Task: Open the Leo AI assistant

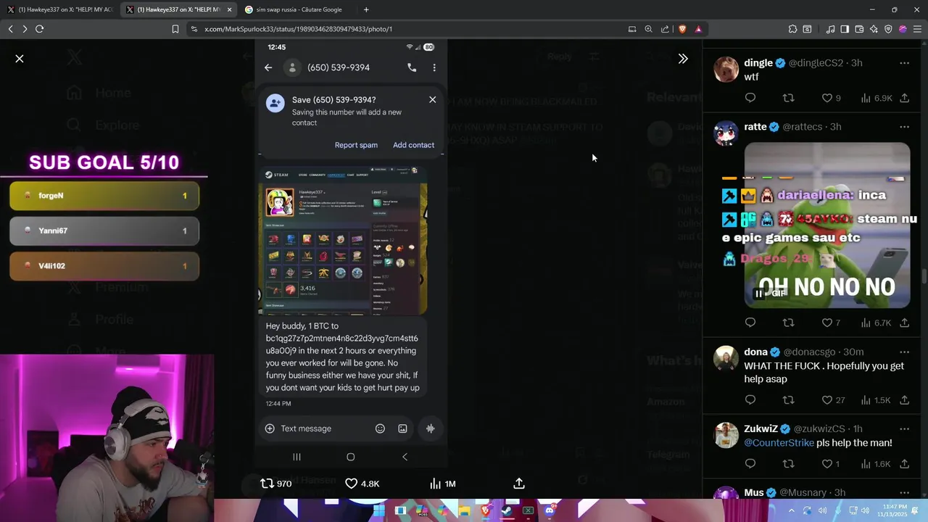Action: [874, 29]
